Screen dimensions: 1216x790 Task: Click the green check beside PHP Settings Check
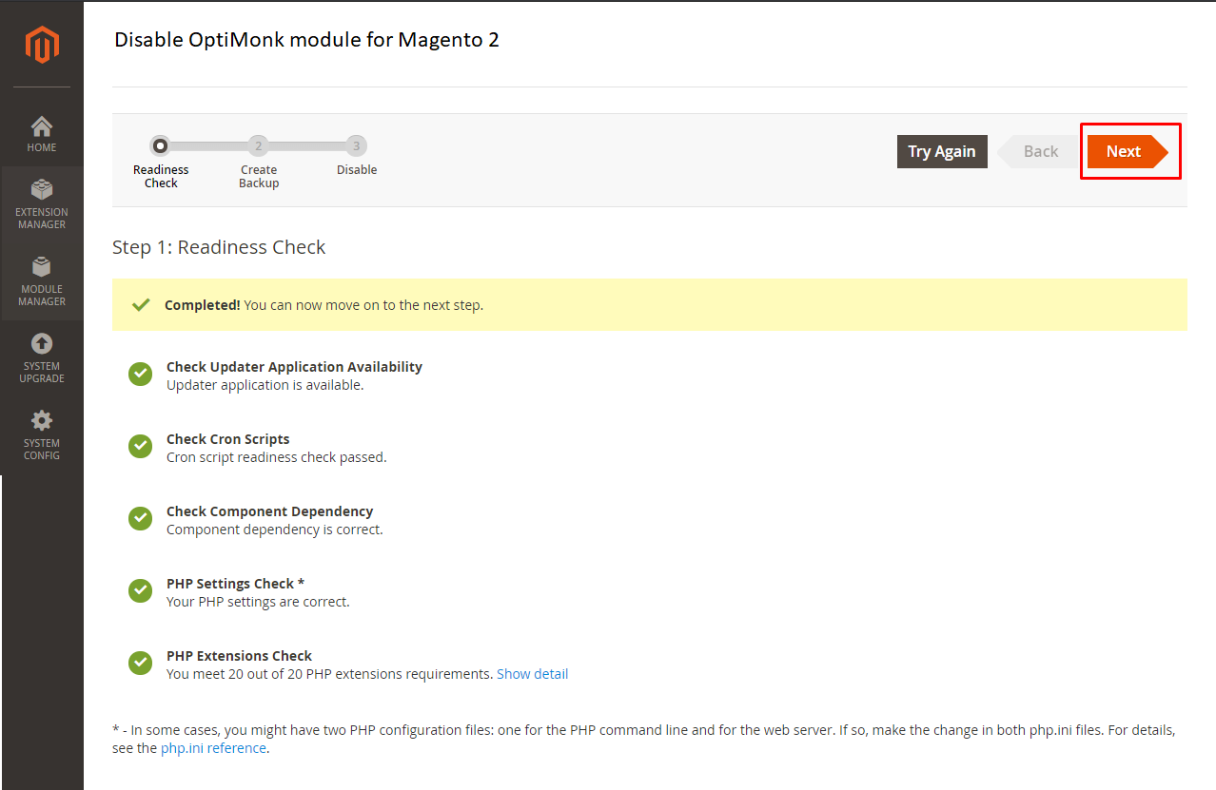(x=140, y=590)
